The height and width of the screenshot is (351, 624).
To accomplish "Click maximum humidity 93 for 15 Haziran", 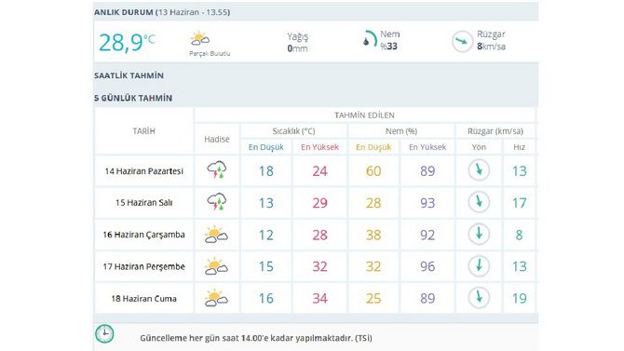I will pyautogui.click(x=427, y=203).
